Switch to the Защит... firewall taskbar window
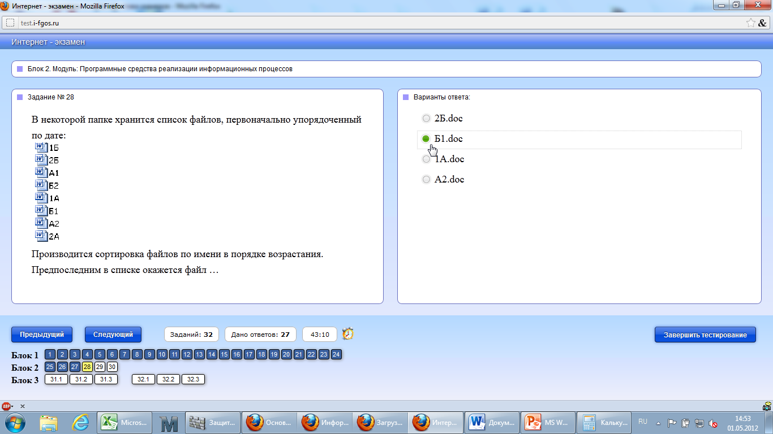Image resolution: width=773 pixels, height=434 pixels. (x=212, y=423)
